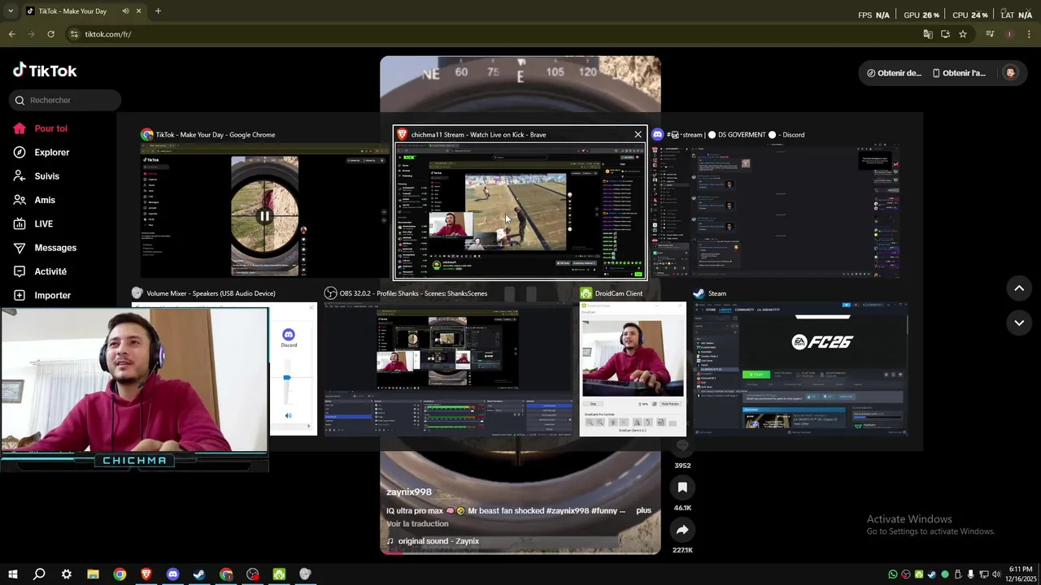Close the chichma11 Stream Brave window preview
The height and width of the screenshot is (585, 1041).
tap(638, 134)
